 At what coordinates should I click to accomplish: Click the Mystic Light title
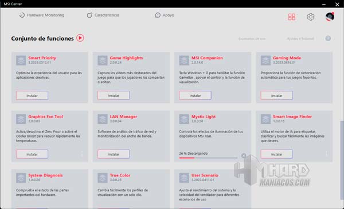204,116
